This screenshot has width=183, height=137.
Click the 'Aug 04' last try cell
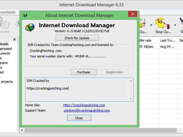pos(167,47)
